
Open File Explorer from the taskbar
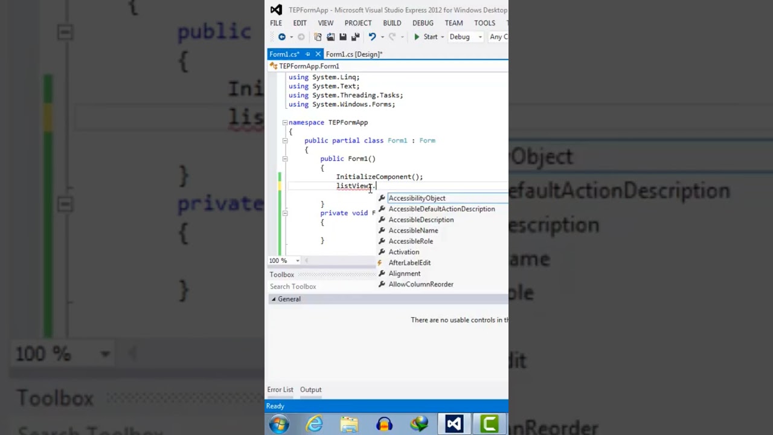pos(349,424)
